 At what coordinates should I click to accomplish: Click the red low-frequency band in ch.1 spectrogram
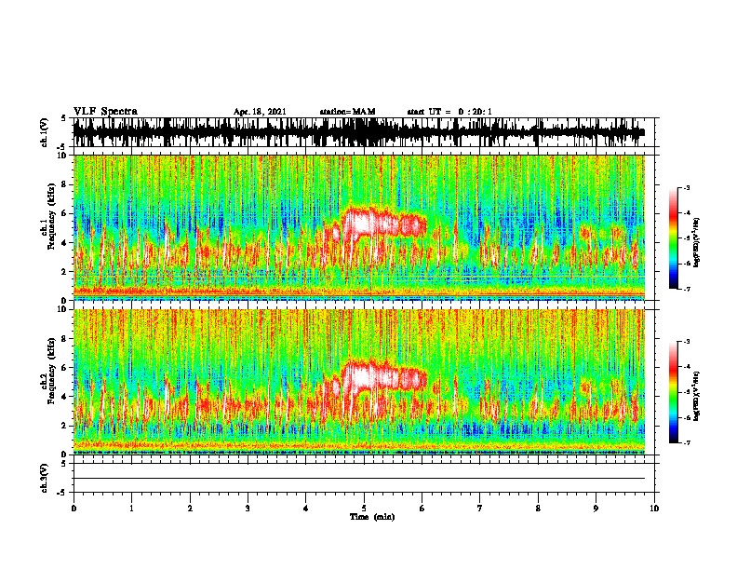pyautogui.click(x=359, y=292)
